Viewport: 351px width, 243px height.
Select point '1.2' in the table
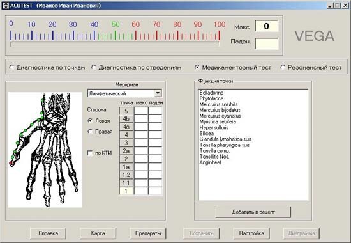pyautogui.click(x=126, y=175)
